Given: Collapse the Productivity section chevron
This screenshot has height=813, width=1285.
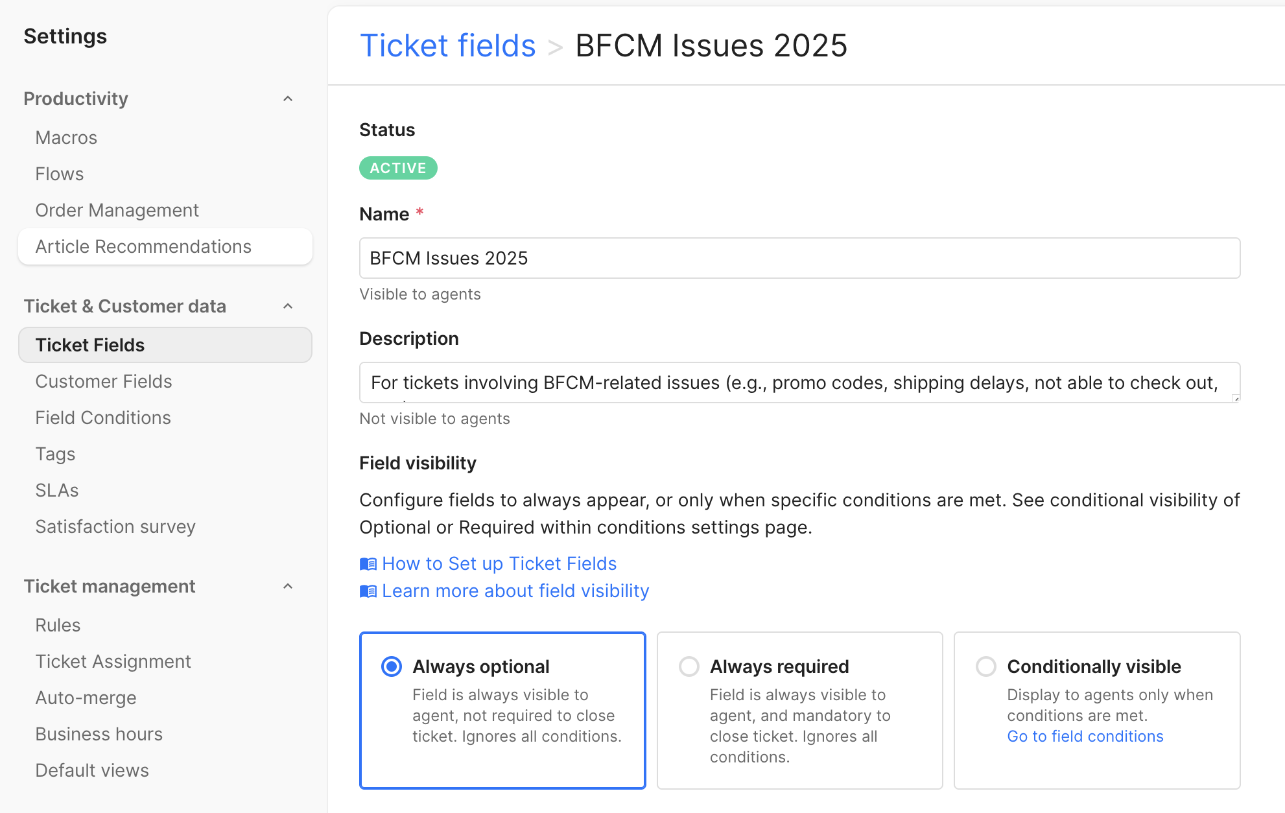Looking at the screenshot, I should [x=289, y=99].
